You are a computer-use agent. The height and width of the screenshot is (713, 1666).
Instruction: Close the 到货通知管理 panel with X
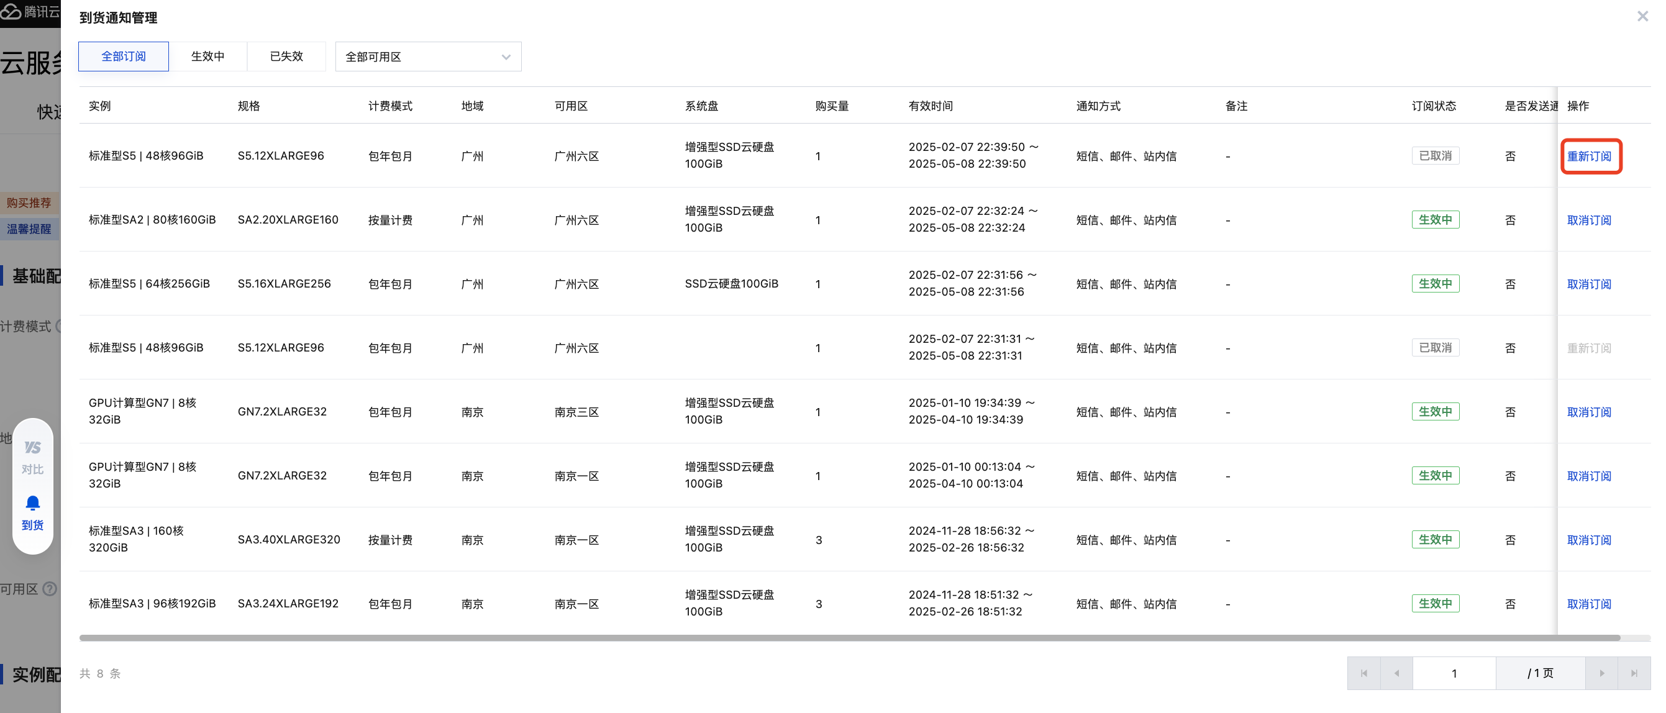click(1642, 16)
